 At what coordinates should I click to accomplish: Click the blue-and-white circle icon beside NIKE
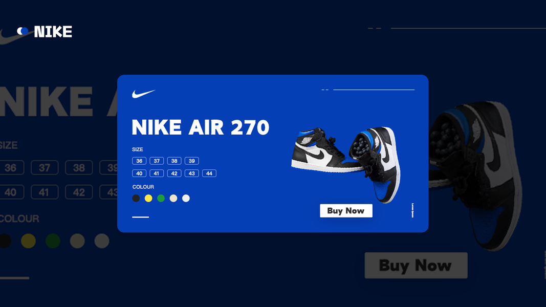(23, 31)
